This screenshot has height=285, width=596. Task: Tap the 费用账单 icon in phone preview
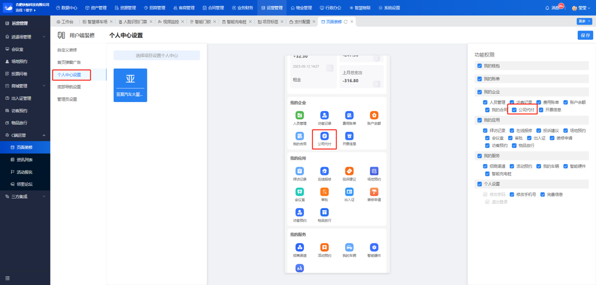349,115
